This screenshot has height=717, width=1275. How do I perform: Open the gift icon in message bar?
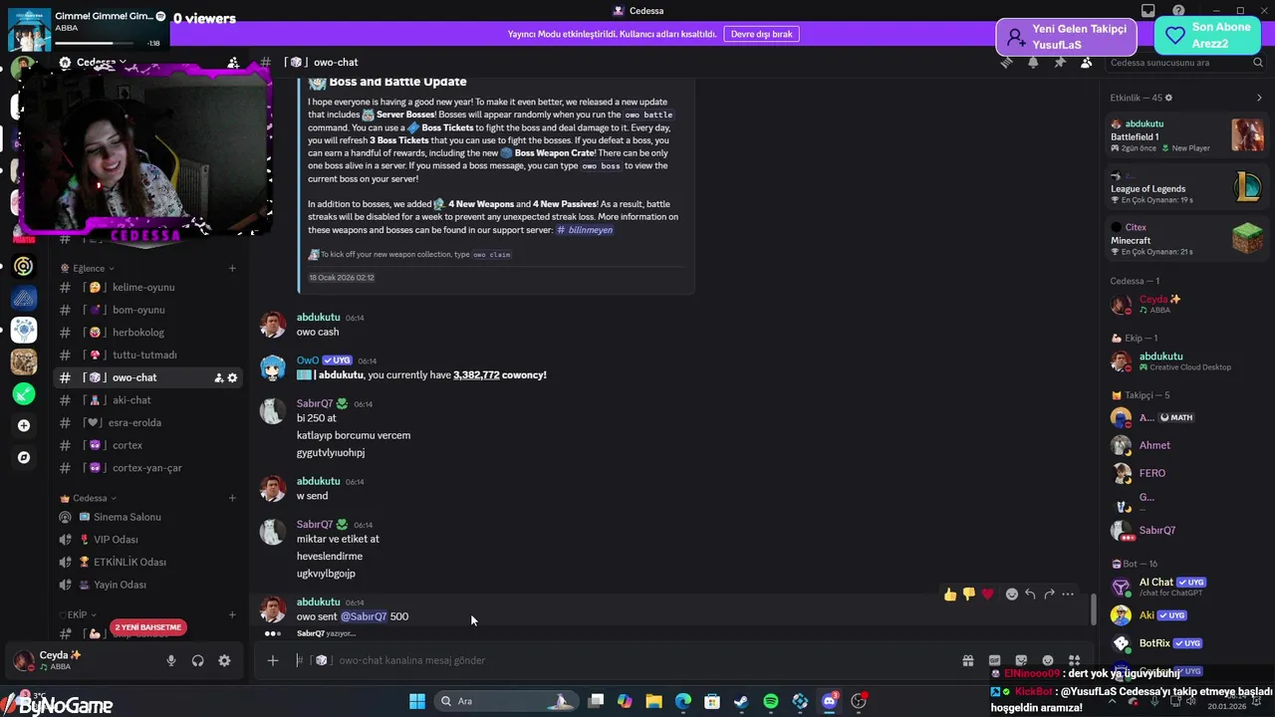967,660
